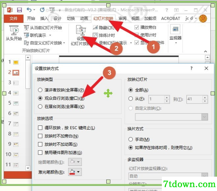Click the PowerPoint app icon in title bar
This screenshot has width=217, height=191.
pos(10,10)
